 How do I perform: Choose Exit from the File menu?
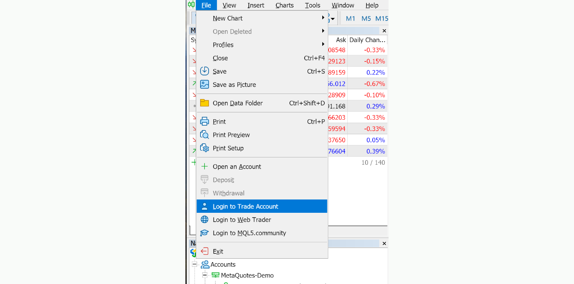coord(262,251)
